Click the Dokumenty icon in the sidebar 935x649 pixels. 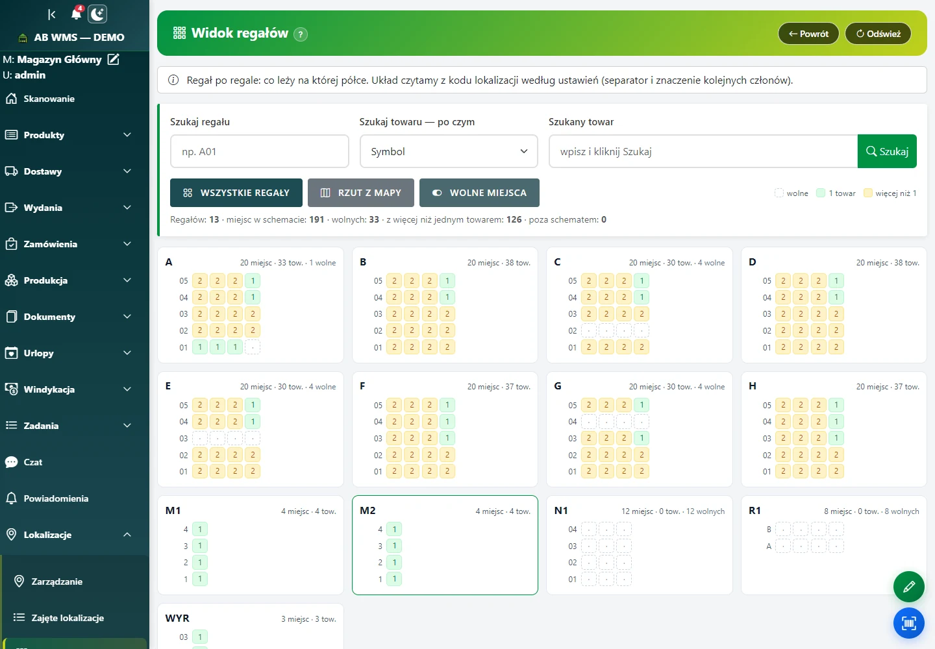coord(11,317)
